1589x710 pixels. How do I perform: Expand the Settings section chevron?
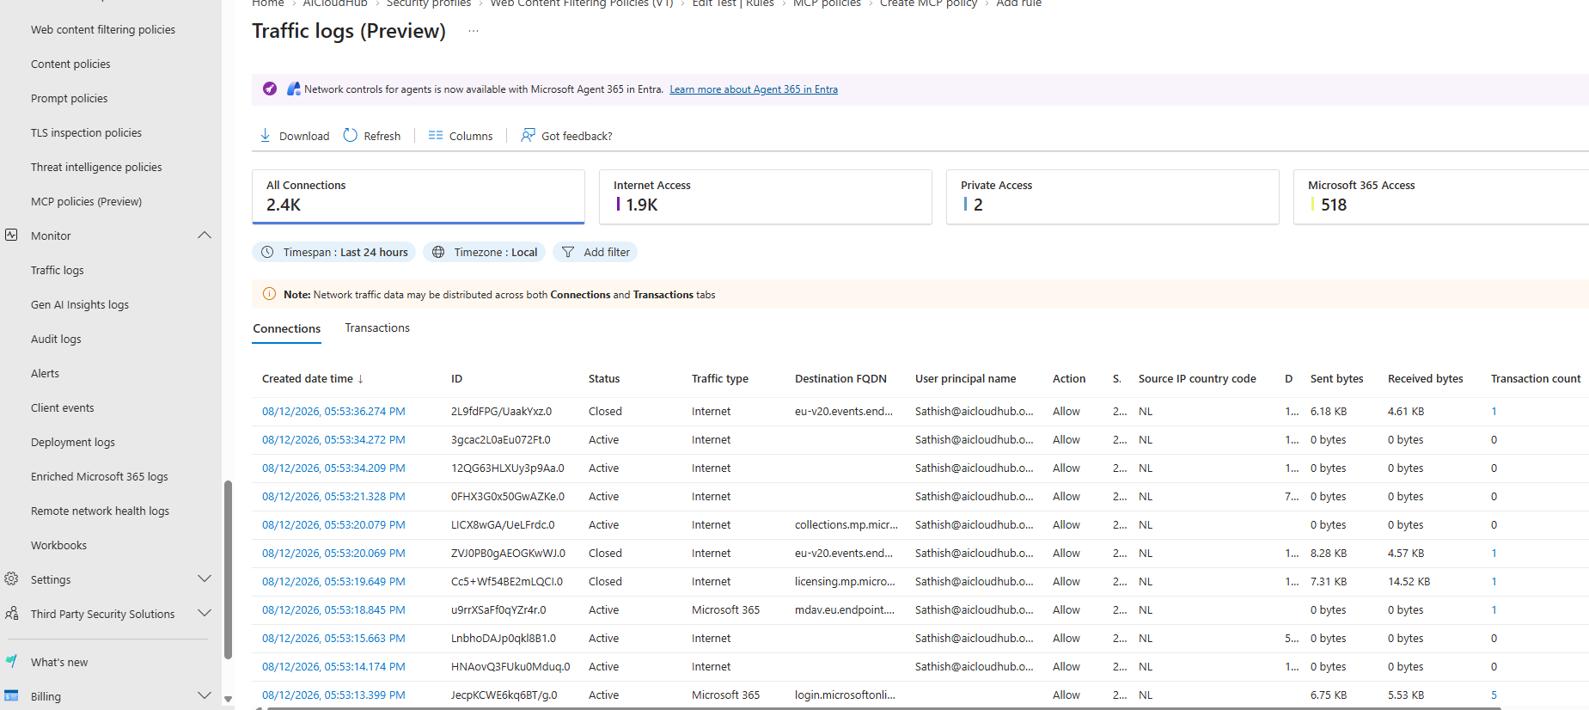[205, 579]
